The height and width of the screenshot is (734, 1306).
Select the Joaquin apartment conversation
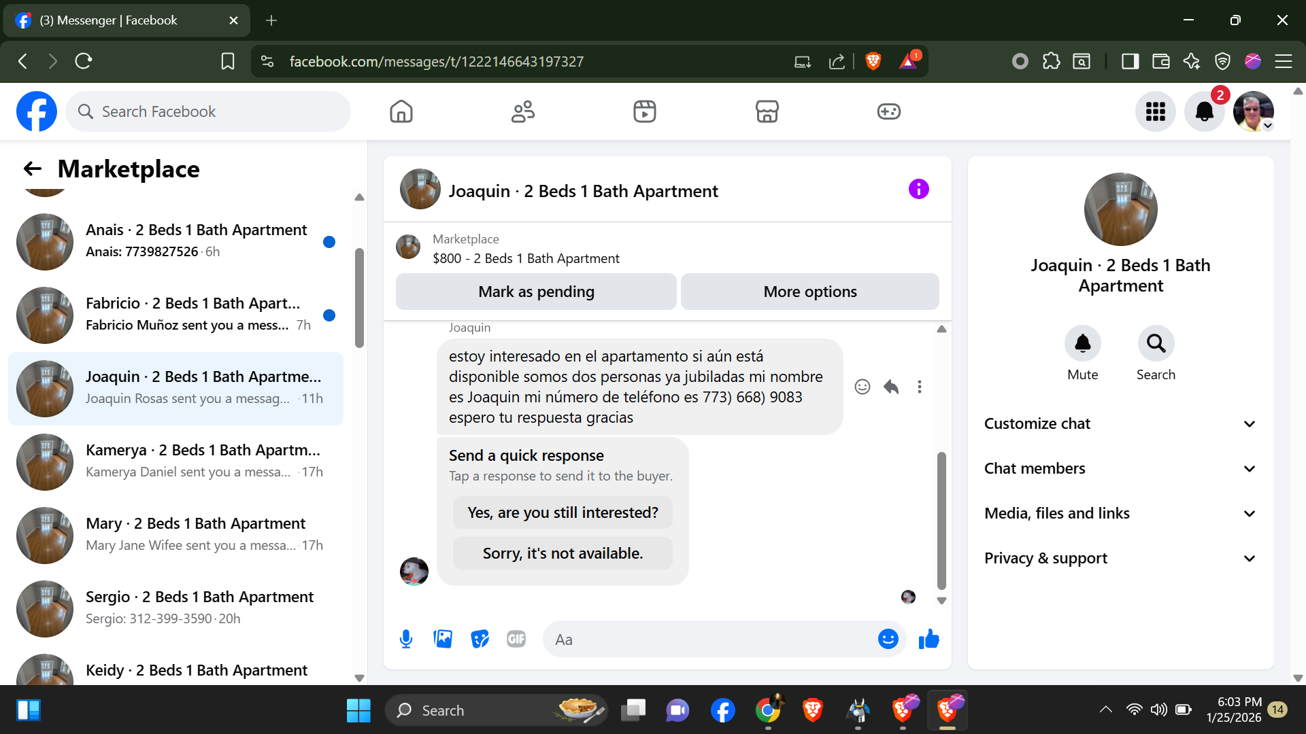(175, 389)
